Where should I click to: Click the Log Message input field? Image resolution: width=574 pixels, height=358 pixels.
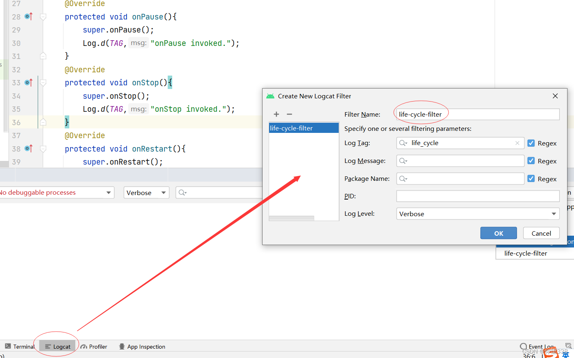pyautogui.click(x=460, y=161)
